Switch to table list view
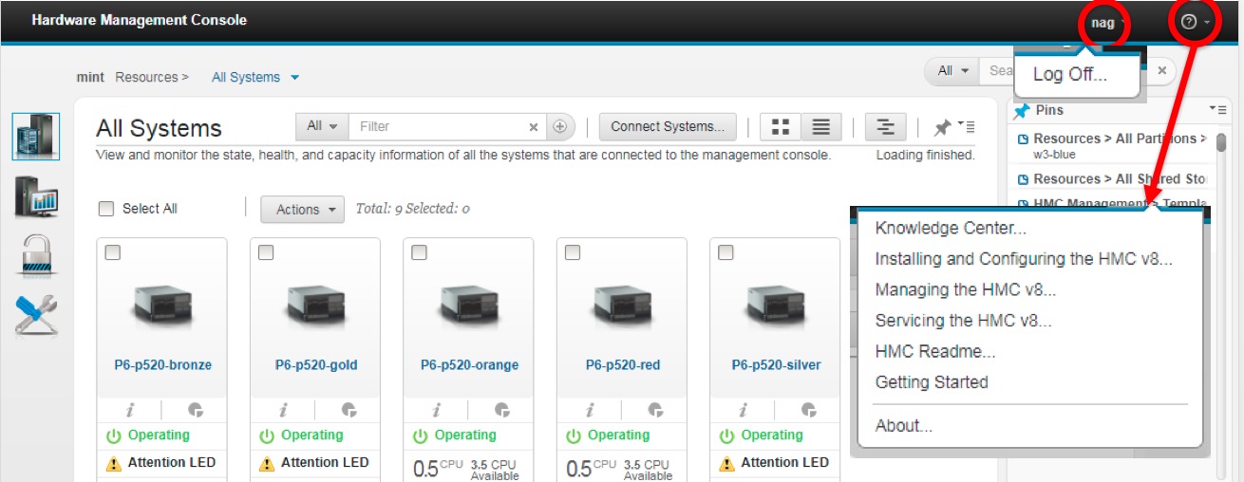The height and width of the screenshot is (482, 1244). point(821,126)
